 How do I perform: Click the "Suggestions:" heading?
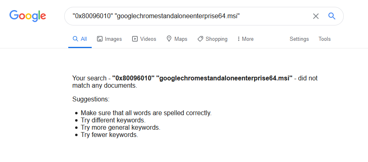(x=91, y=99)
